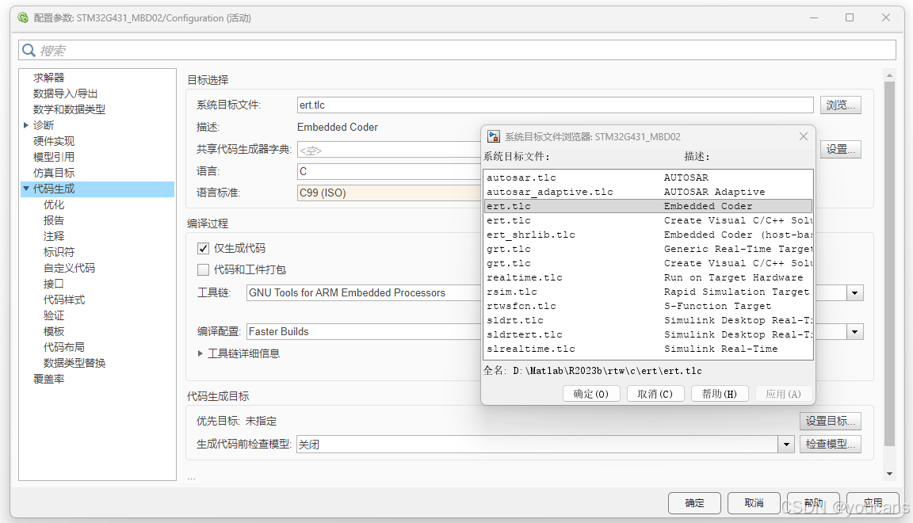Screen dimensions: 913x523
Task: Open the 接口 subpage
Action: tap(54, 284)
